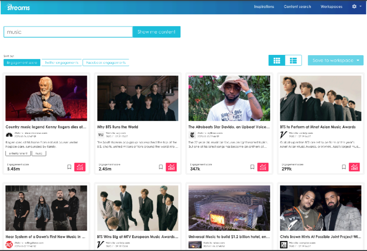Open Country music legend Kenny Rogers headline
This screenshot has width=367, height=251.
coord(46,127)
